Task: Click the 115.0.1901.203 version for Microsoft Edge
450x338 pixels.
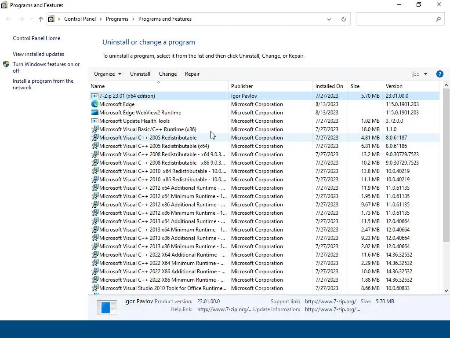Action: [x=402, y=104]
